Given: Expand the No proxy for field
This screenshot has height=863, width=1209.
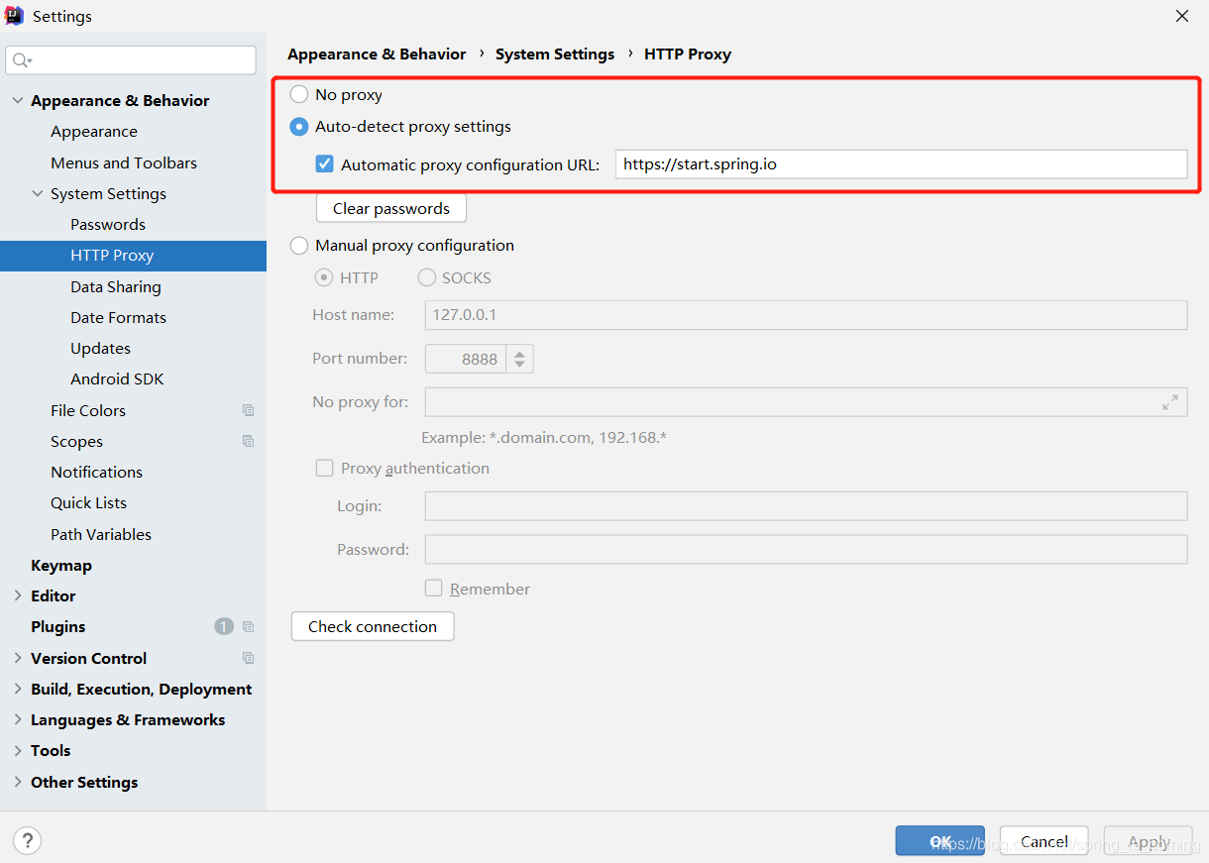Looking at the screenshot, I should point(1170,402).
